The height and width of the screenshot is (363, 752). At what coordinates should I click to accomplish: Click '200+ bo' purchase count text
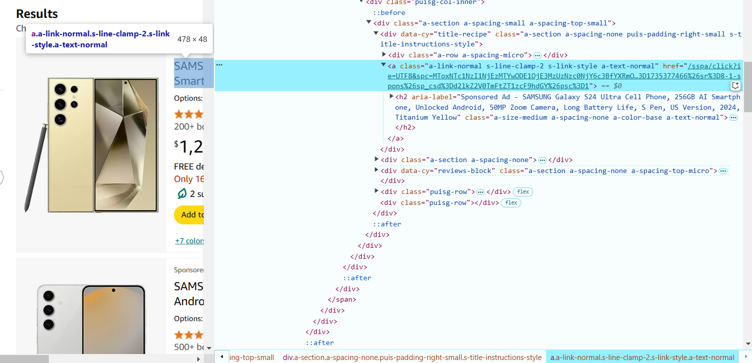tap(189, 127)
